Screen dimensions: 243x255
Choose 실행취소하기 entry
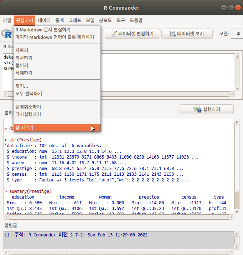(57, 107)
